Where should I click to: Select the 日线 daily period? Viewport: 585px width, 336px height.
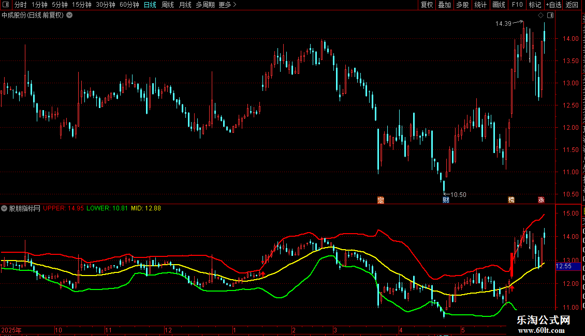[150, 5]
